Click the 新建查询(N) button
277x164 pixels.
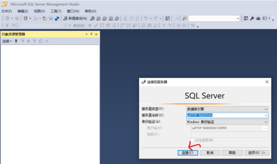[x=75, y=18]
